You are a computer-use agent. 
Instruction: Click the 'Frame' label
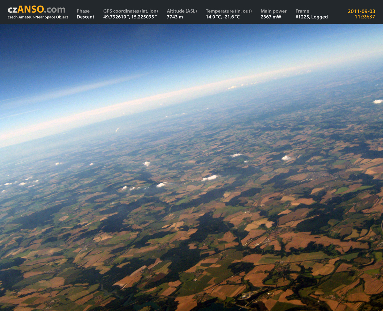302,11
